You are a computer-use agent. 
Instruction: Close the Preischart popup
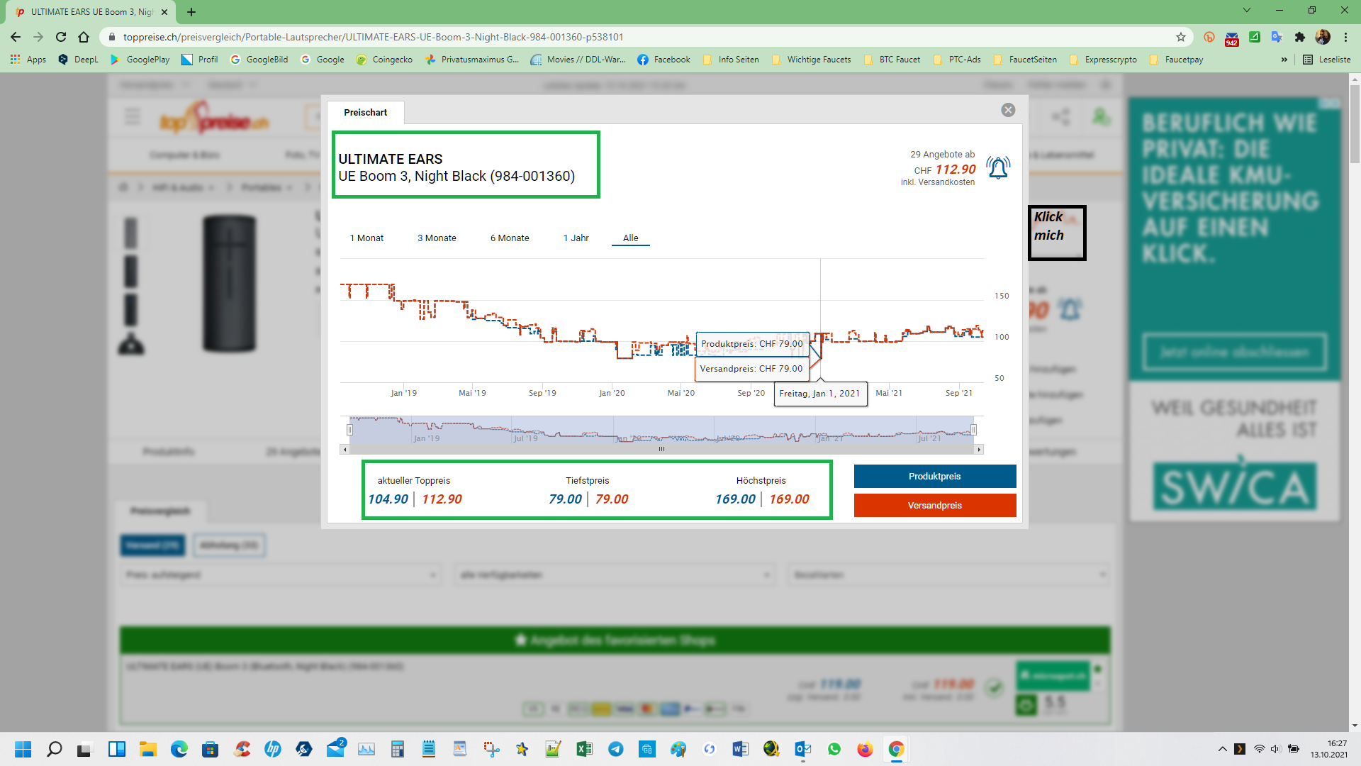[x=1008, y=110]
